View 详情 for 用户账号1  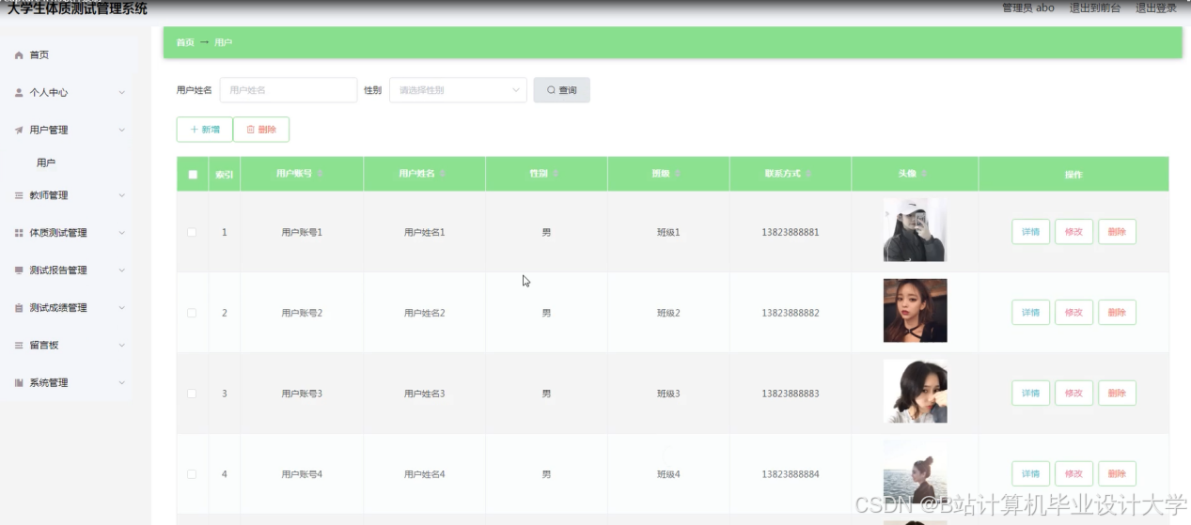click(1030, 232)
